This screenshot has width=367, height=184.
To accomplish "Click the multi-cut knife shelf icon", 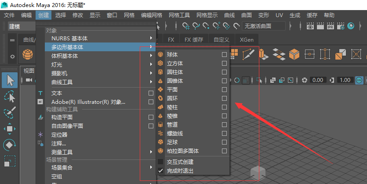I will pos(248,54).
